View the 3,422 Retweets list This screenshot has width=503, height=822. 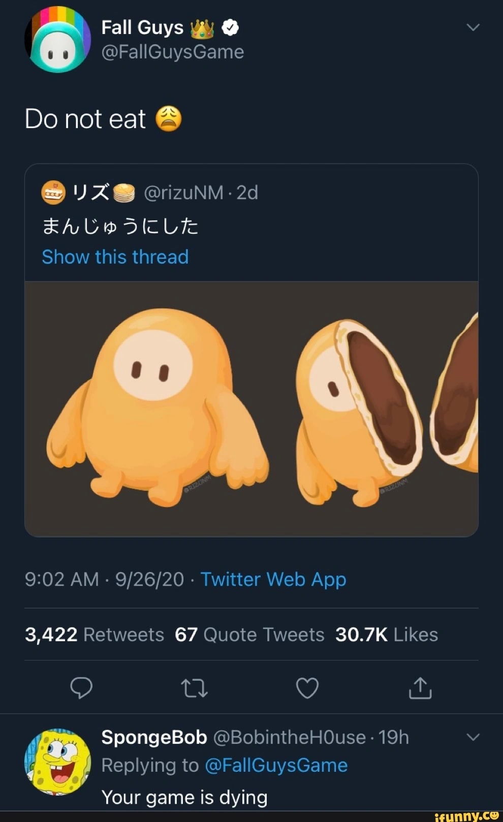tap(95, 635)
